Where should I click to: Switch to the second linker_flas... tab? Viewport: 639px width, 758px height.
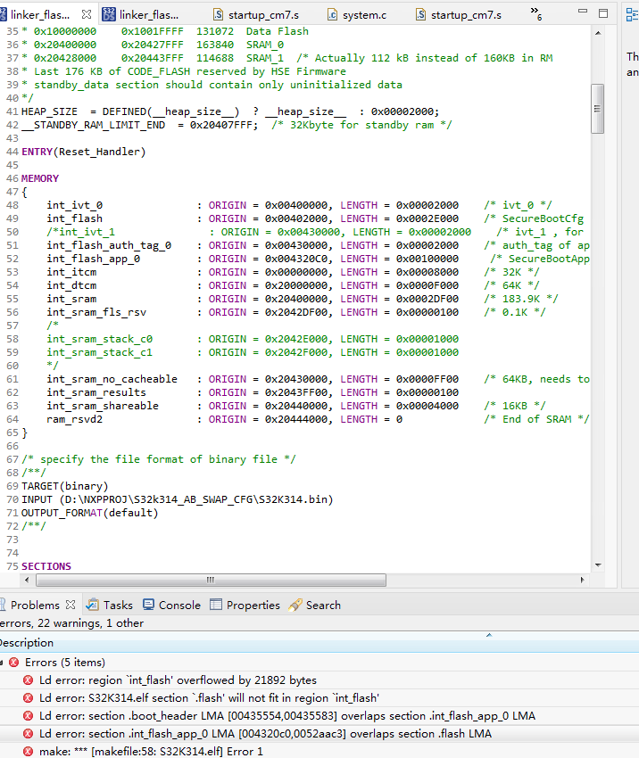click(x=140, y=15)
